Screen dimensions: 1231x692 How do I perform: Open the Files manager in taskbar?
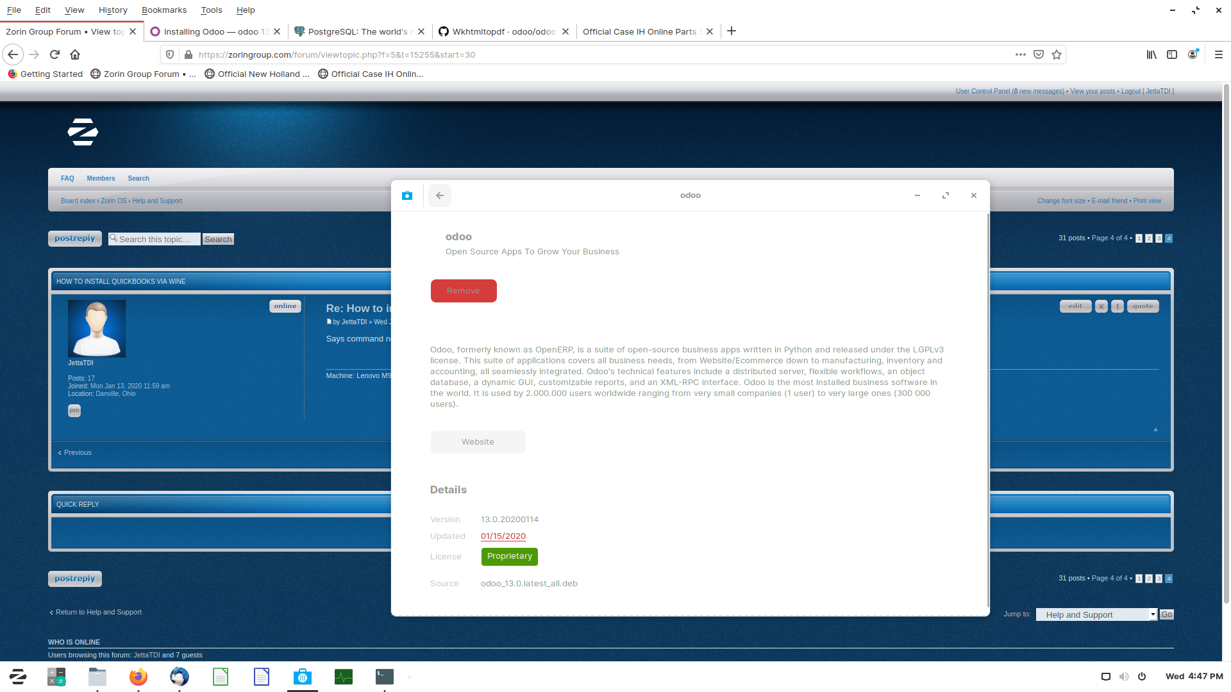tap(97, 677)
